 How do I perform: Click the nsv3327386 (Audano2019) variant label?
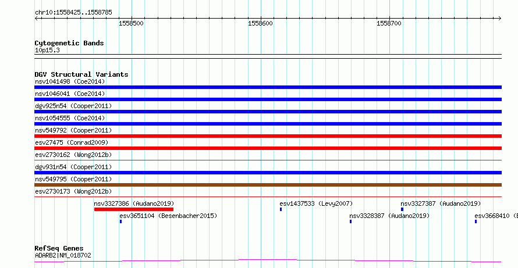(134, 203)
